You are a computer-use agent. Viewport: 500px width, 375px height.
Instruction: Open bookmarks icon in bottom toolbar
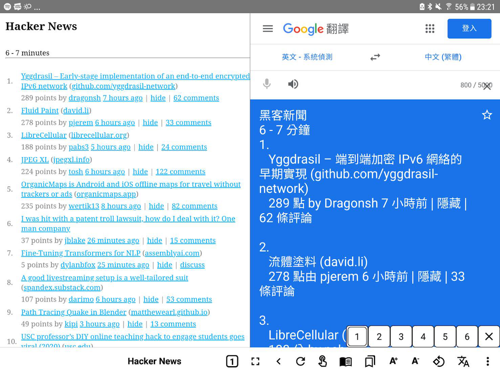tap(370, 362)
